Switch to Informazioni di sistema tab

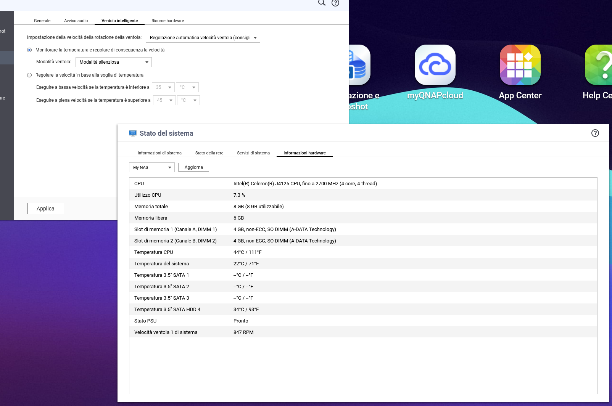point(159,153)
